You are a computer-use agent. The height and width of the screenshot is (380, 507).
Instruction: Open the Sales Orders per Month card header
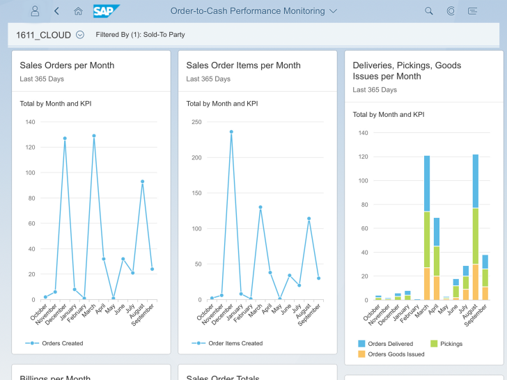[91, 71]
